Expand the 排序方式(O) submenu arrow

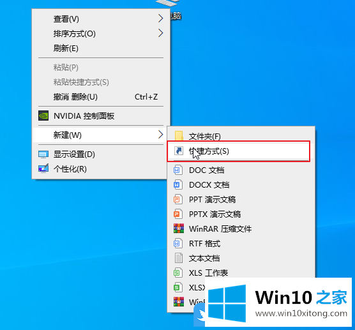pyautogui.click(x=160, y=33)
